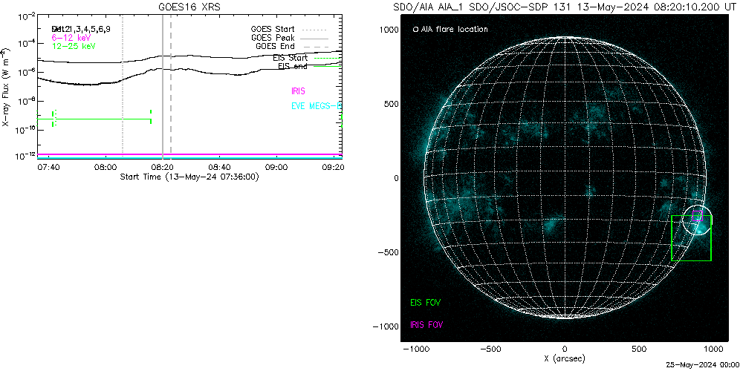
Task: Click the dashed GOES end vertical line
Action: (171, 87)
